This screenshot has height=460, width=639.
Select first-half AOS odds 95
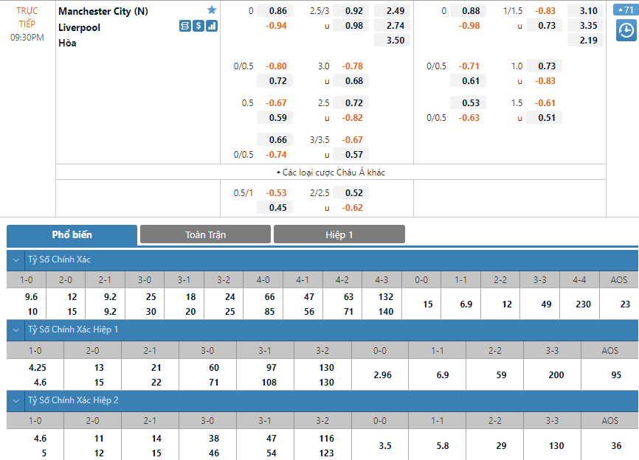click(x=616, y=375)
